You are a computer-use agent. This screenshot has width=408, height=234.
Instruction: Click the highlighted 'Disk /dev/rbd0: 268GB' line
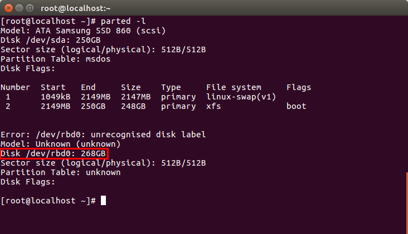coord(53,153)
